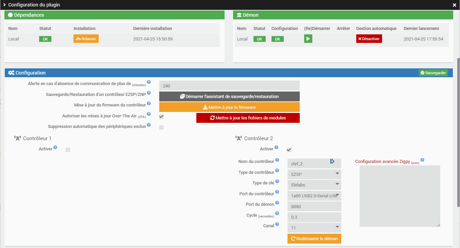
Task: Close the plugin configuration dialog
Action: pos(454,5)
